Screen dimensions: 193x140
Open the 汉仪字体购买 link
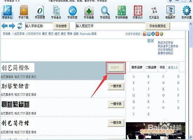tap(165, 50)
